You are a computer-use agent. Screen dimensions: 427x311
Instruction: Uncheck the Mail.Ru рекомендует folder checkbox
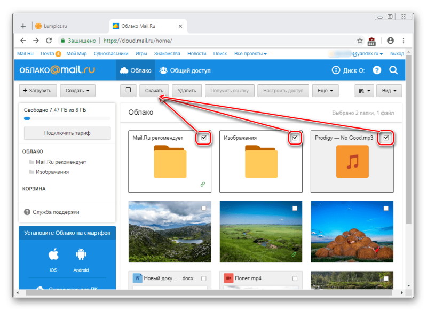click(204, 138)
